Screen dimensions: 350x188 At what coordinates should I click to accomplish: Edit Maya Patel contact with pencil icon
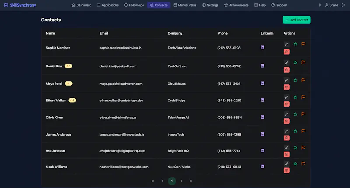pos(287,80)
